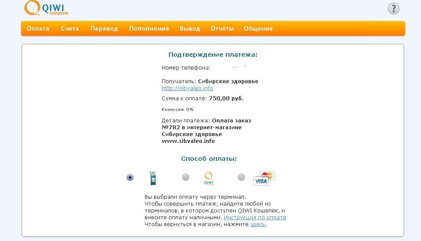Click the Получатель: Сибирское здоровье text
This screenshot has height=241, width=421.
(210, 81)
